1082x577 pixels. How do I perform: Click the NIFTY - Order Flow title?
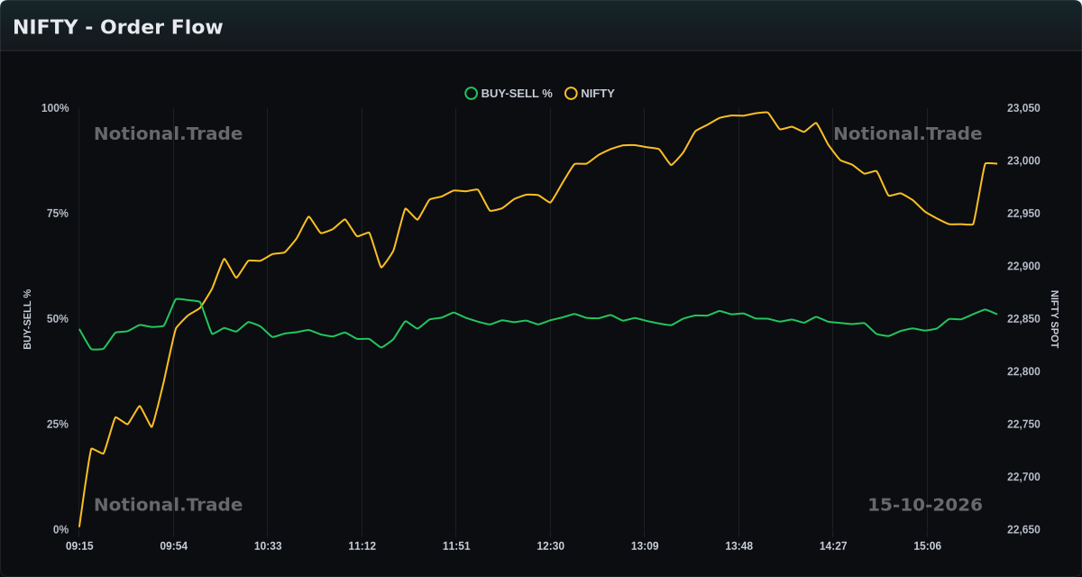point(118,27)
